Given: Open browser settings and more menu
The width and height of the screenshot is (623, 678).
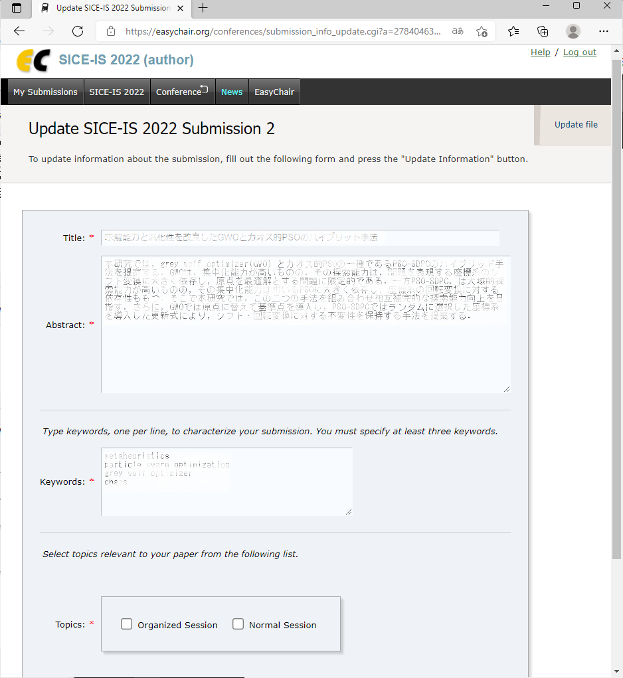Looking at the screenshot, I should (x=603, y=31).
